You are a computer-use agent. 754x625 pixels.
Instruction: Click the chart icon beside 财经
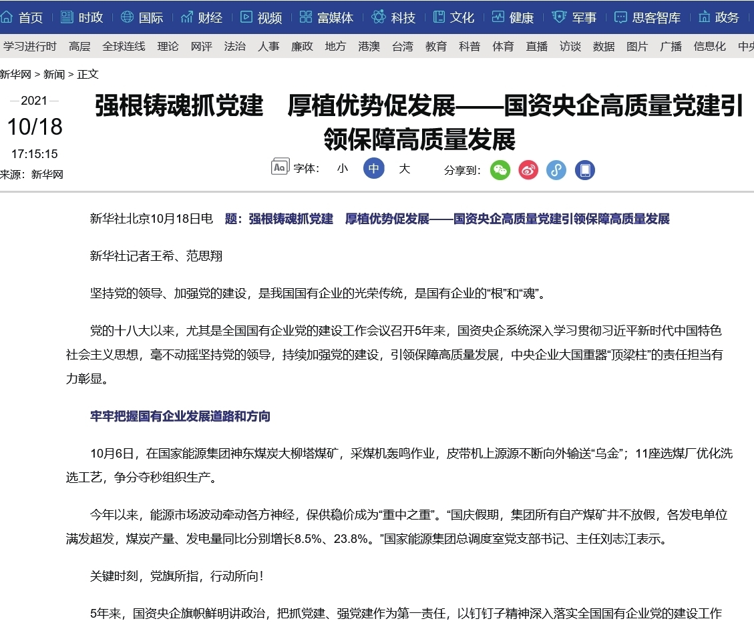(186, 17)
